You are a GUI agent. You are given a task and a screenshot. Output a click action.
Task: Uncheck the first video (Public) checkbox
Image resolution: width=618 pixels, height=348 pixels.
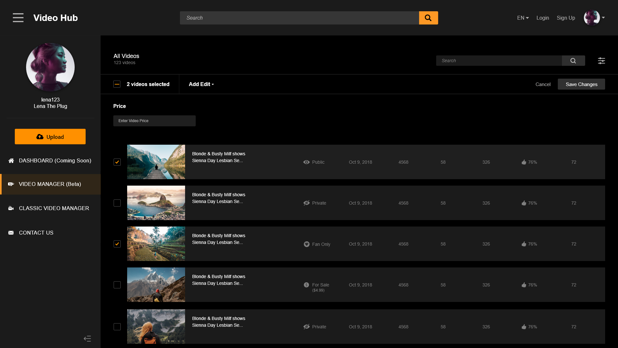[x=117, y=162]
